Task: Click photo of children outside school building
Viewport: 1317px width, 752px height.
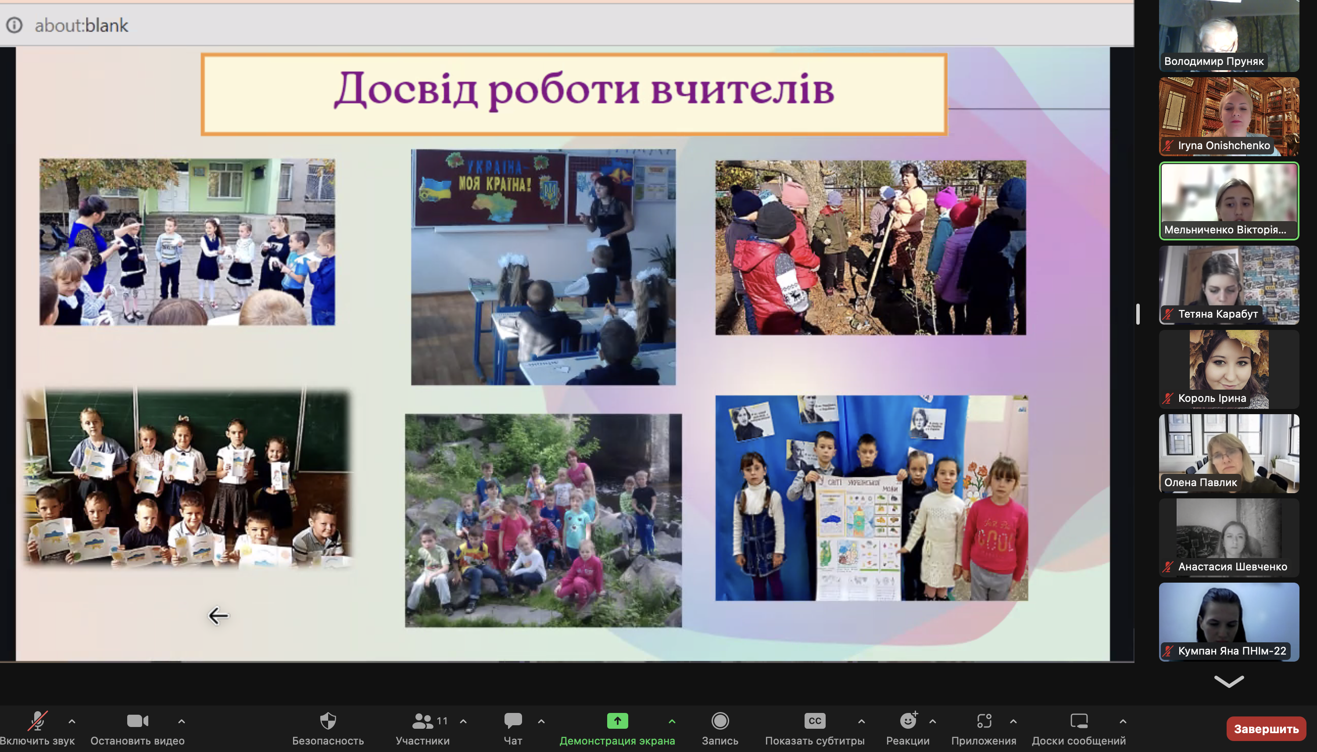Action: (187, 242)
